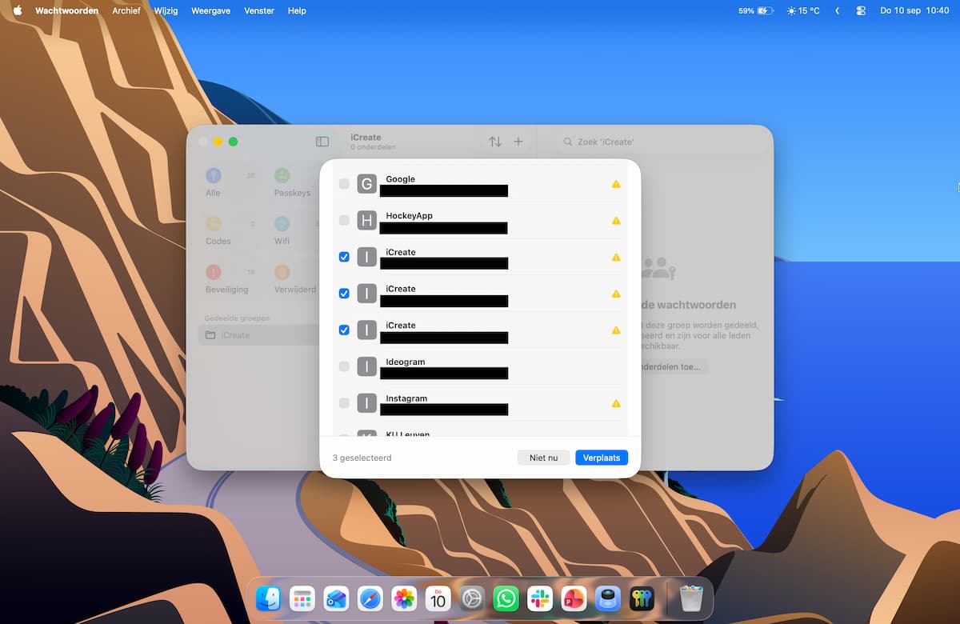Open the Wachtwoorden app menu

coord(67,10)
